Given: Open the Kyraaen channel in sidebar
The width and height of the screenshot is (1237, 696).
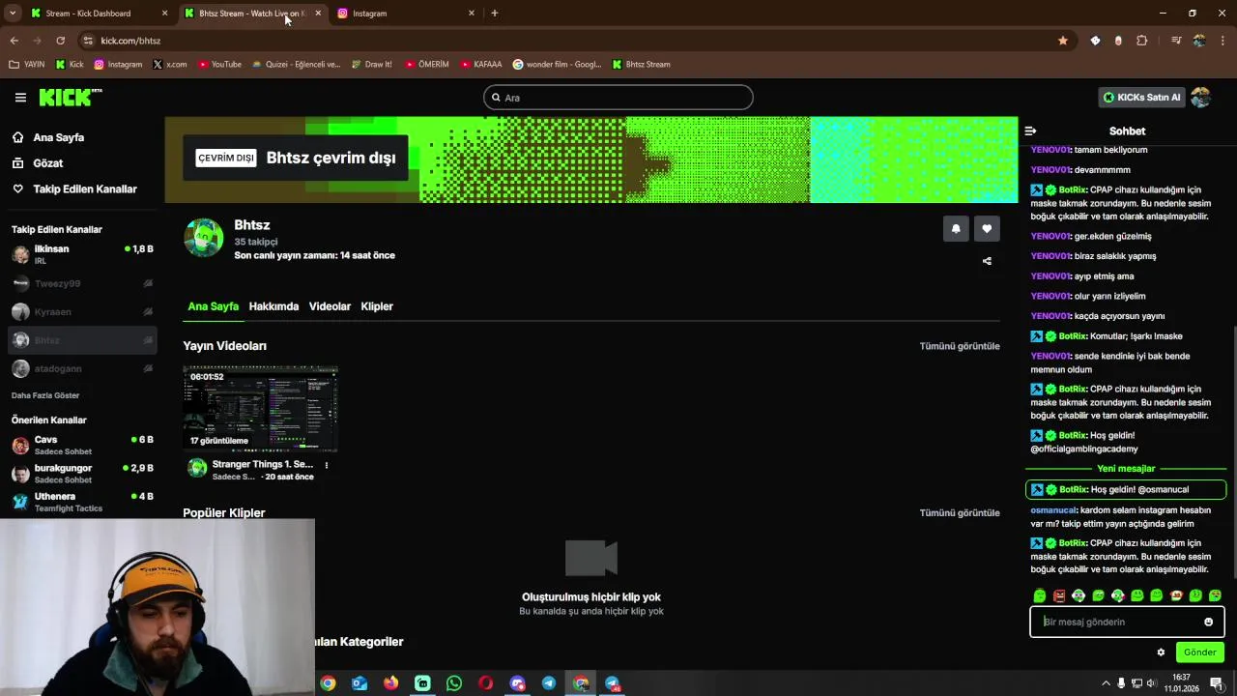Looking at the screenshot, I should point(82,312).
